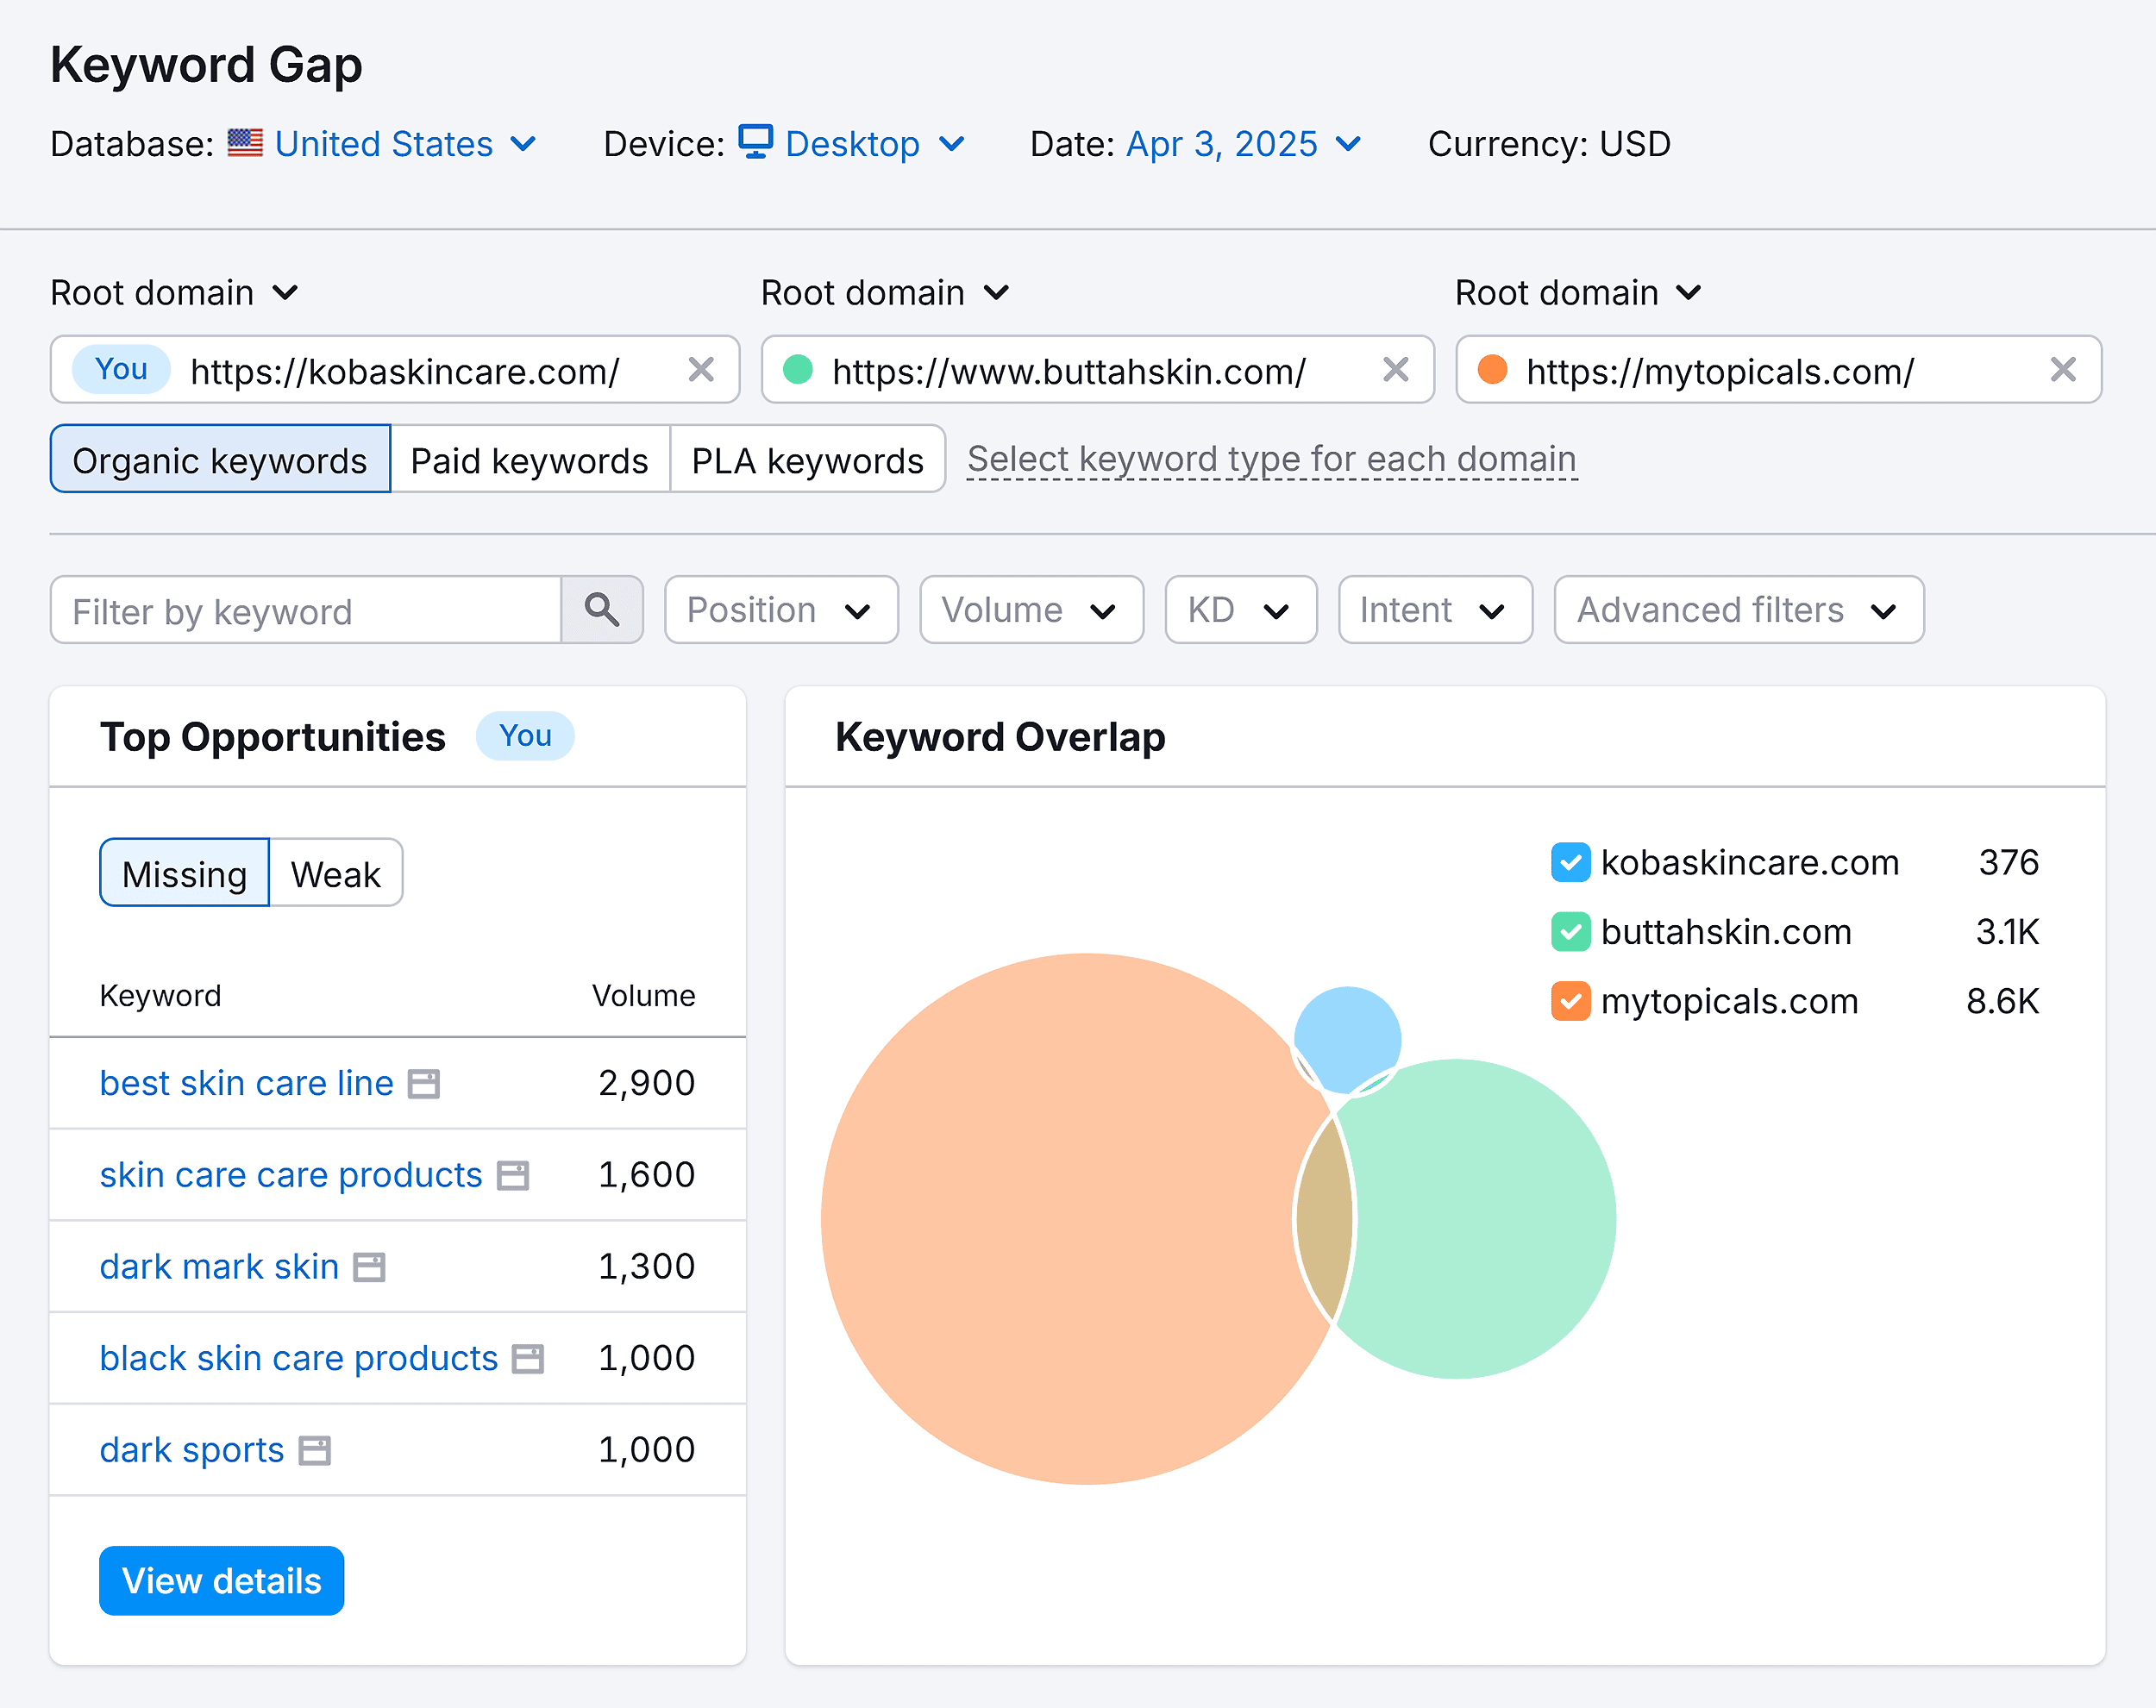Open the United States database dropdown

coord(406,144)
